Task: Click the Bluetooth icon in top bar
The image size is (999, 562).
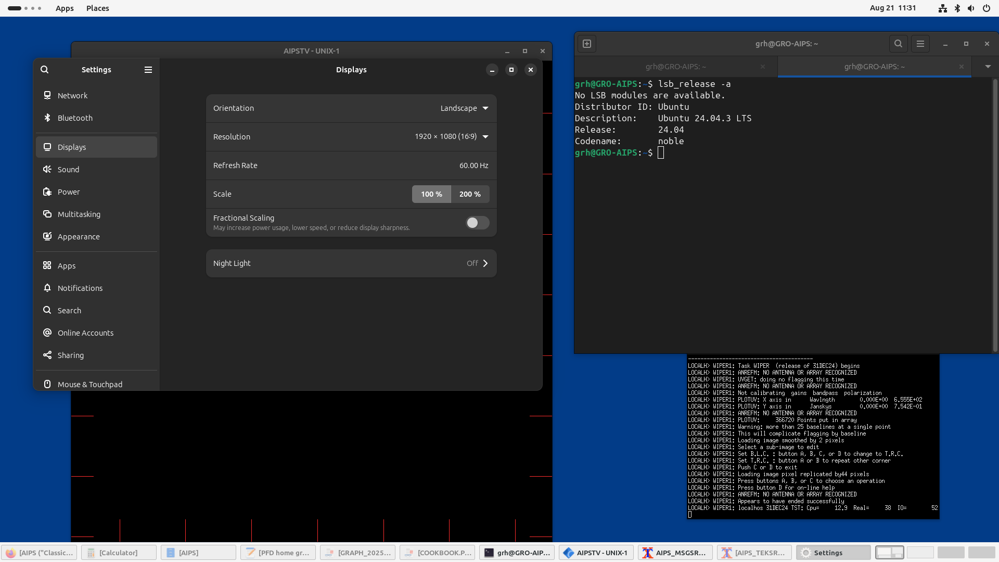Action: point(957,8)
